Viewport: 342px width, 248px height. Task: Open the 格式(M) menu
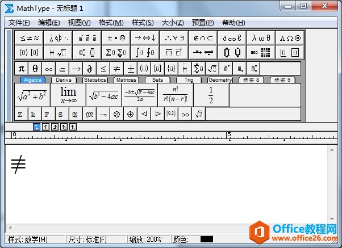111,23
